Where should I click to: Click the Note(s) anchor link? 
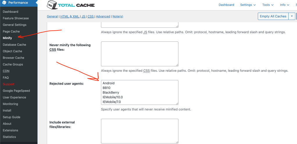118,17
